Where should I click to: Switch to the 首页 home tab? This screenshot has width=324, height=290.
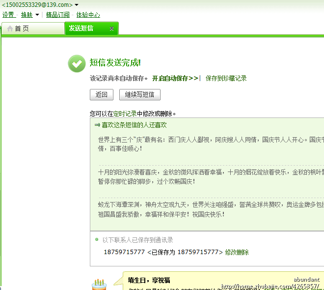pos(33,29)
